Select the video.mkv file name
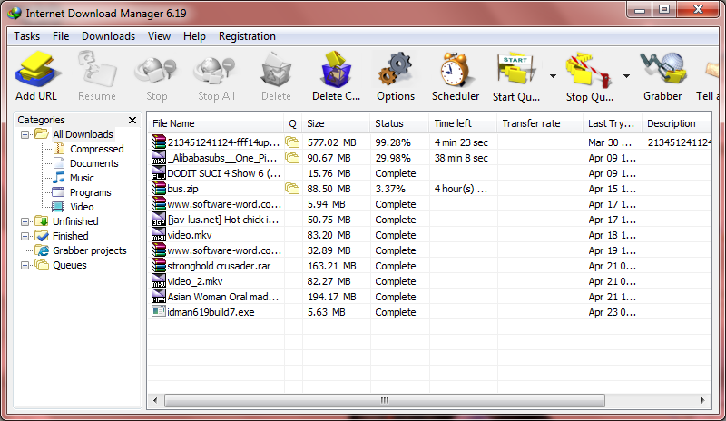This screenshot has height=421, width=726. (x=190, y=235)
